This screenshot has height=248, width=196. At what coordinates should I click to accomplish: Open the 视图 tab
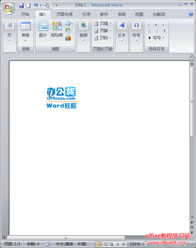tap(139, 14)
